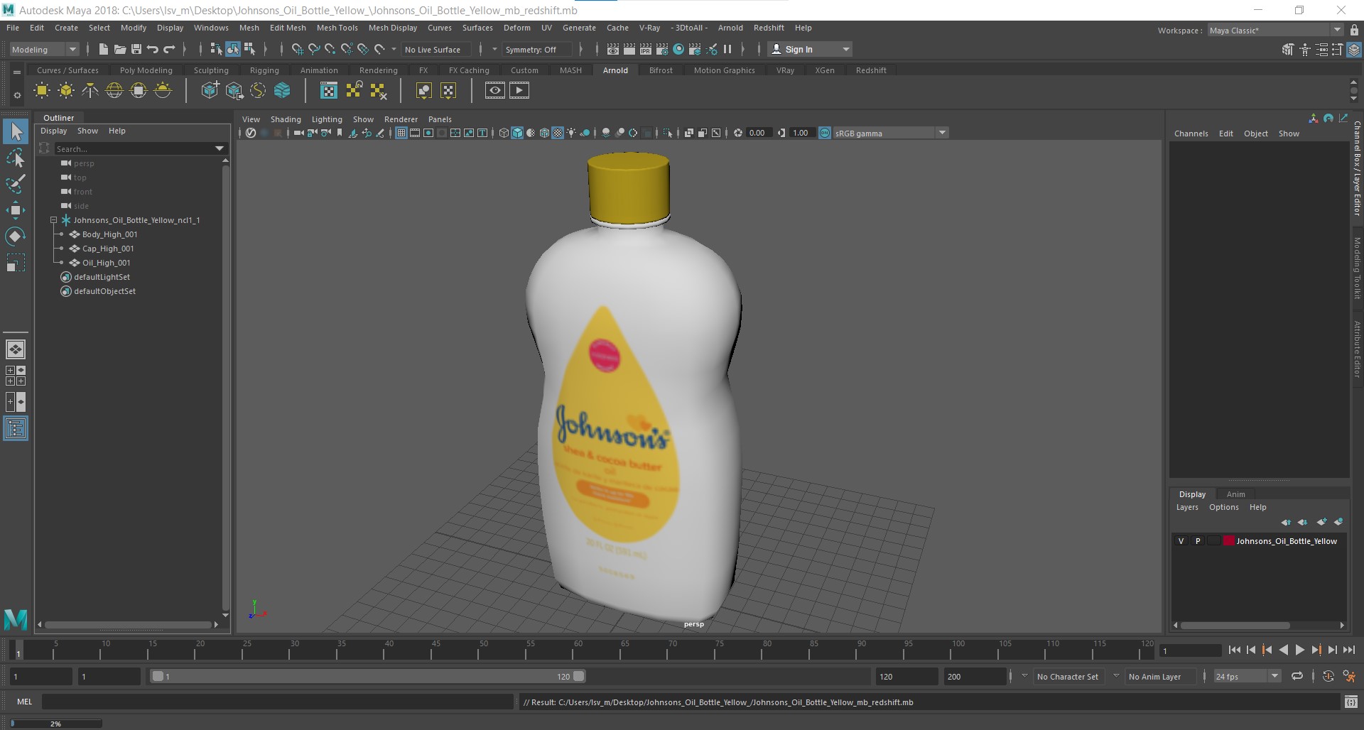The width and height of the screenshot is (1364, 730).
Task: Select the arrow Select tool
Action: point(16,131)
